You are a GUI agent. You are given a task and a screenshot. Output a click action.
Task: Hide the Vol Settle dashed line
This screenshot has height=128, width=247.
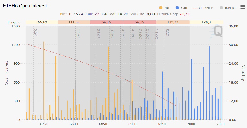203,8
